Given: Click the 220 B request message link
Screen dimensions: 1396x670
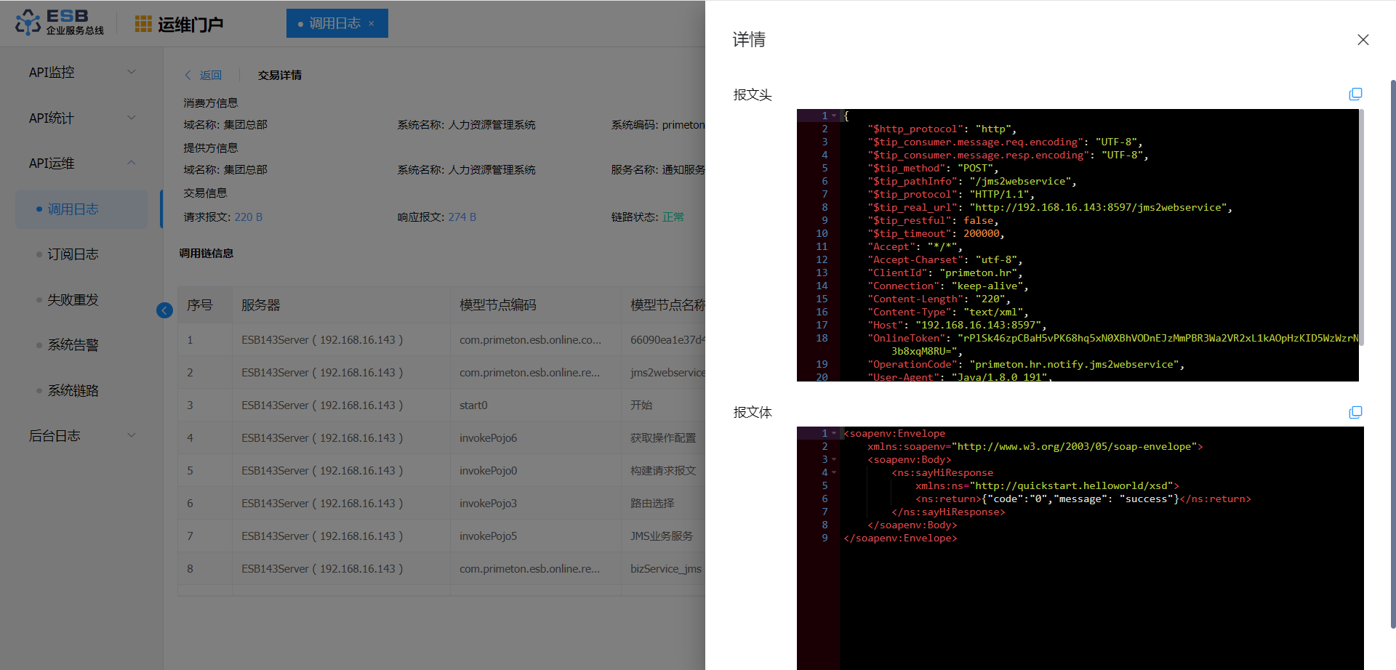Looking at the screenshot, I should click(248, 217).
